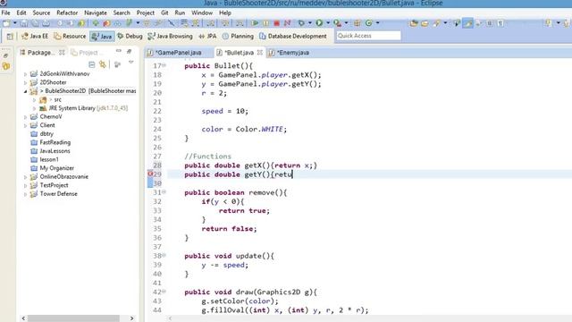Click the Save icon in toolbar
The height and width of the screenshot is (322, 572).
click(24, 23)
